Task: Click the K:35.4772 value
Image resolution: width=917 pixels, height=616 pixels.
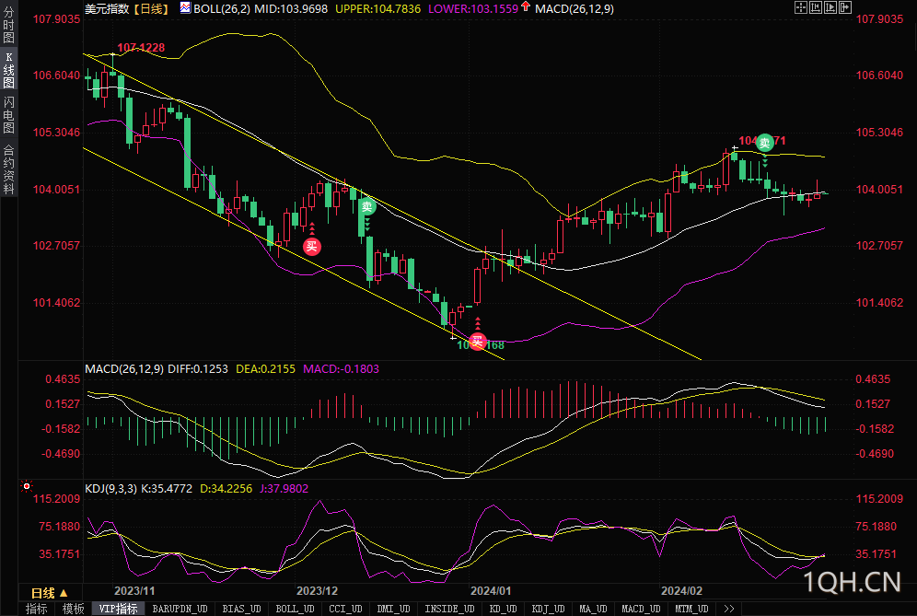Action: 167,488
